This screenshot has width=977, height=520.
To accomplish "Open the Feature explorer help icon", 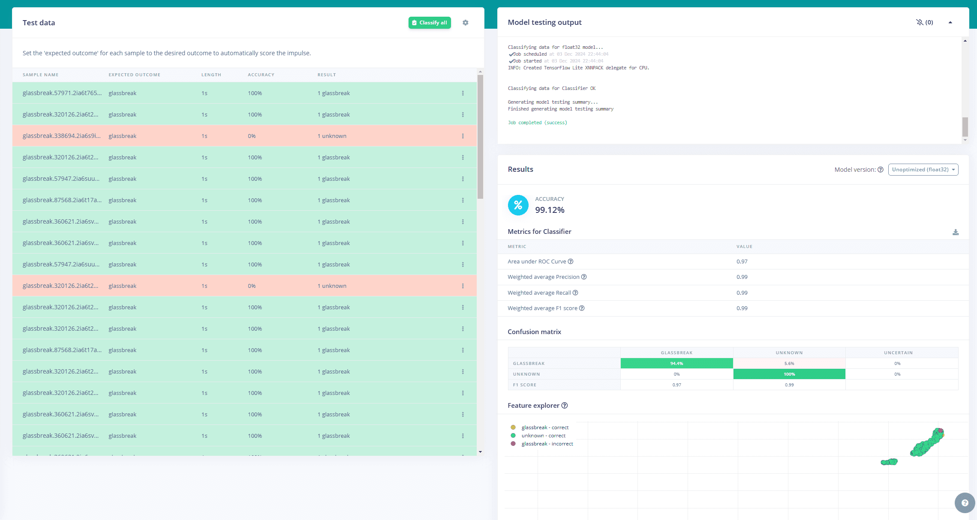I will 565,406.
